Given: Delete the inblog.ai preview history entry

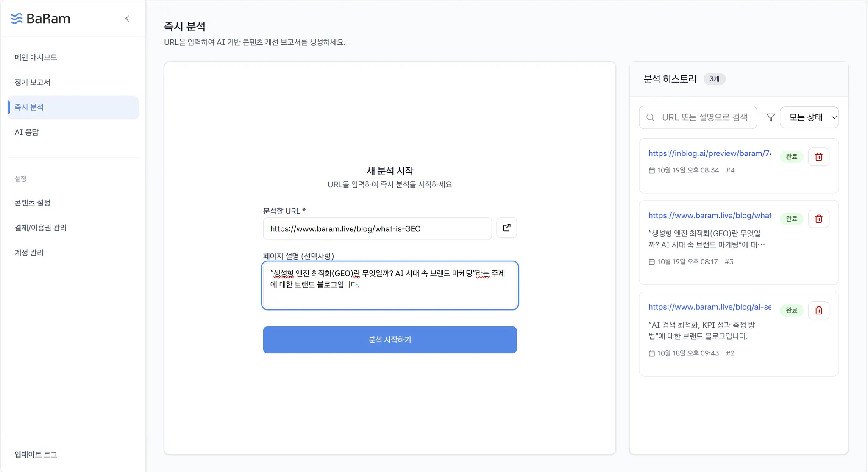Looking at the screenshot, I should click(x=818, y=157).
